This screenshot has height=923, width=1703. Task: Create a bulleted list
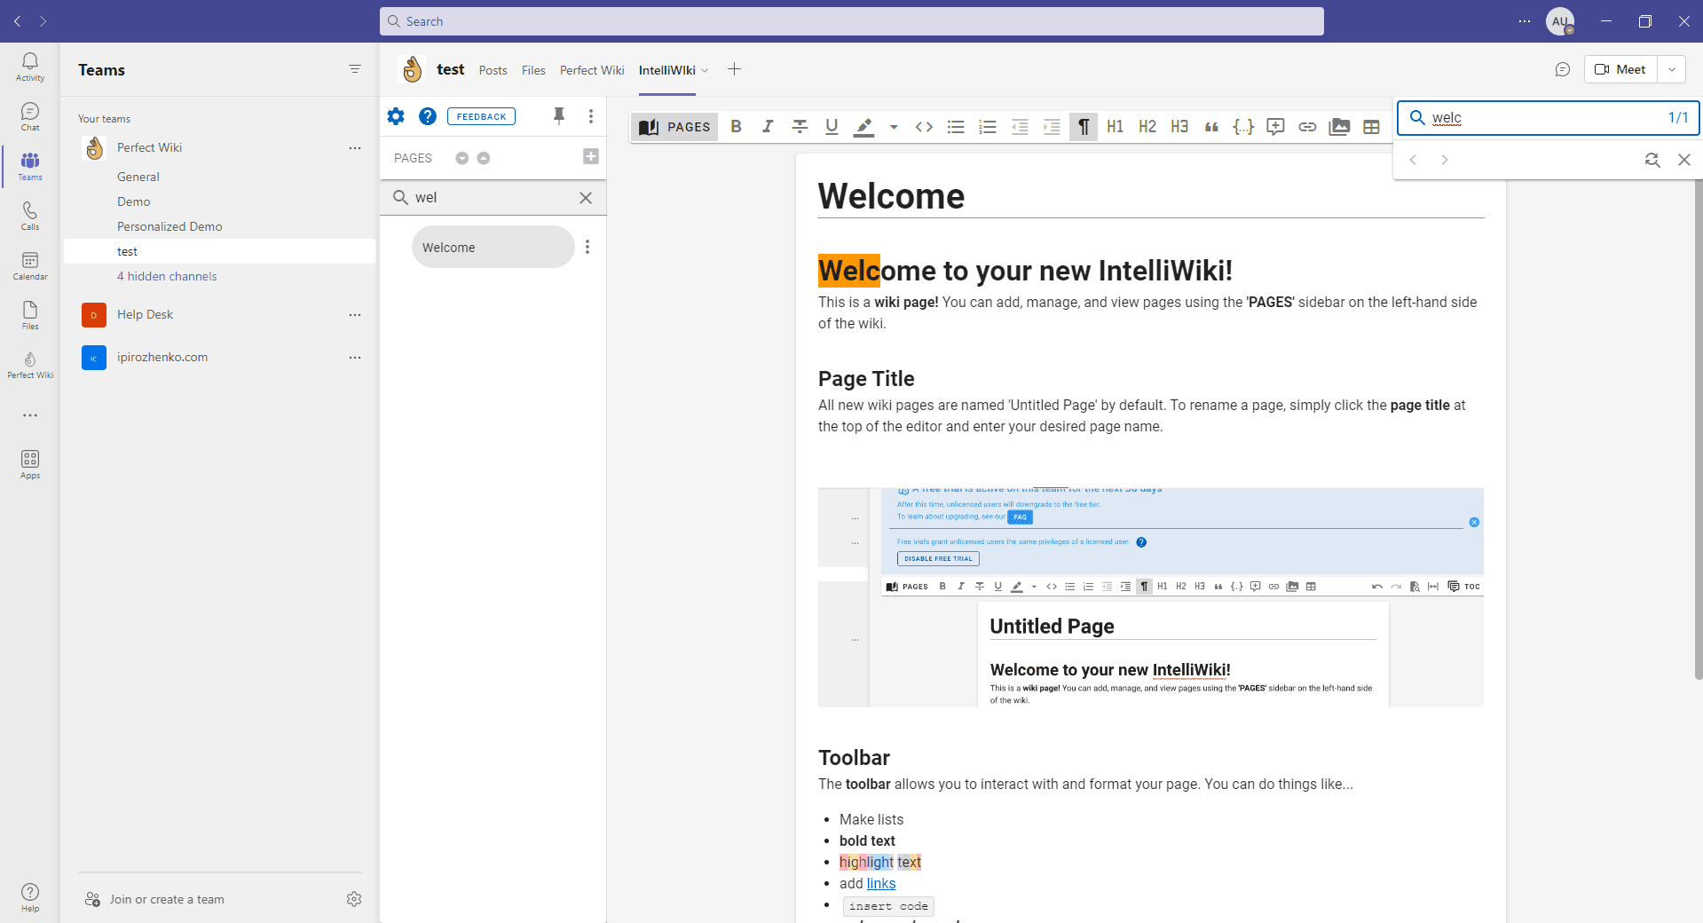pos(956,127)
